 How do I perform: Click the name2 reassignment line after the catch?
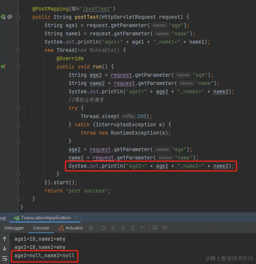[133, 158]
